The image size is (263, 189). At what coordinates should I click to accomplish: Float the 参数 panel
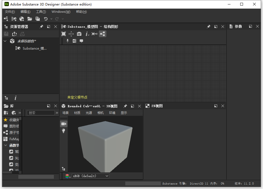251,26
